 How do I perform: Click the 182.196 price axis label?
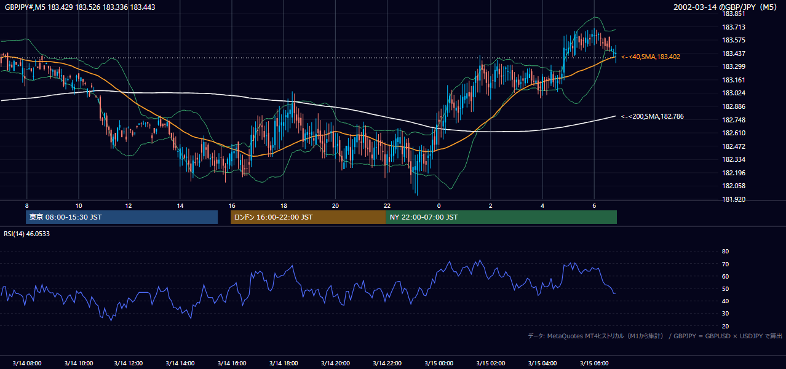733,173
